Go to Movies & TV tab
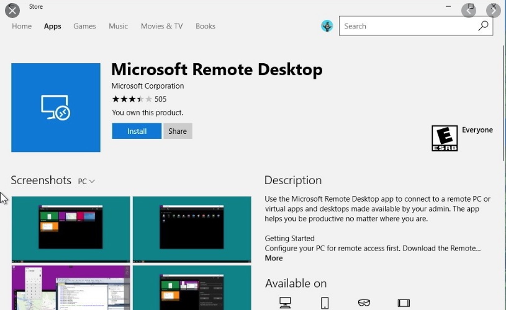 [x=161, y=26]
